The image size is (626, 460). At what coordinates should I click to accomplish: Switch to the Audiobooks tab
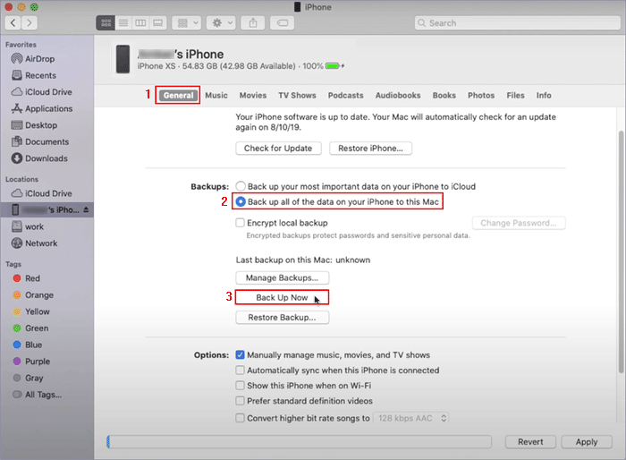[x=398, y=96]
